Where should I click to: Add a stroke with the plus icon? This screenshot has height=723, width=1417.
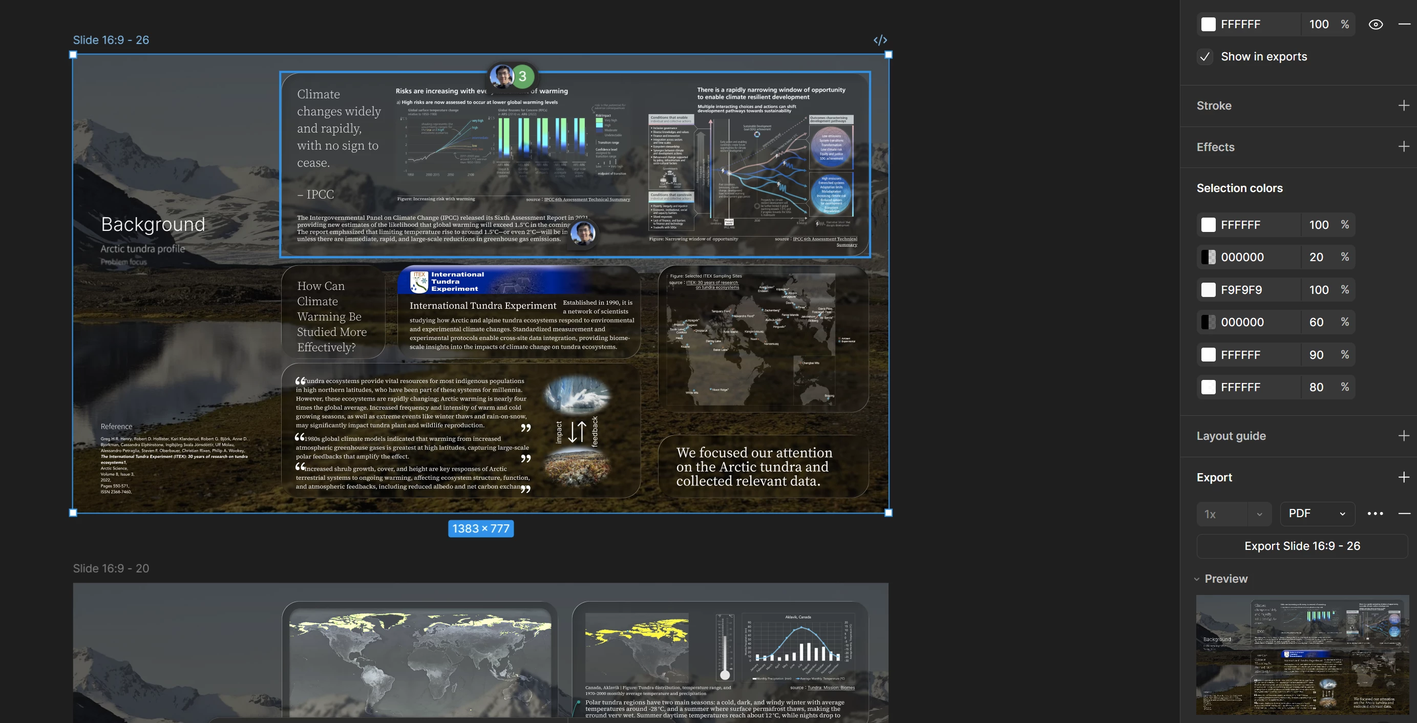[1404, 105]
